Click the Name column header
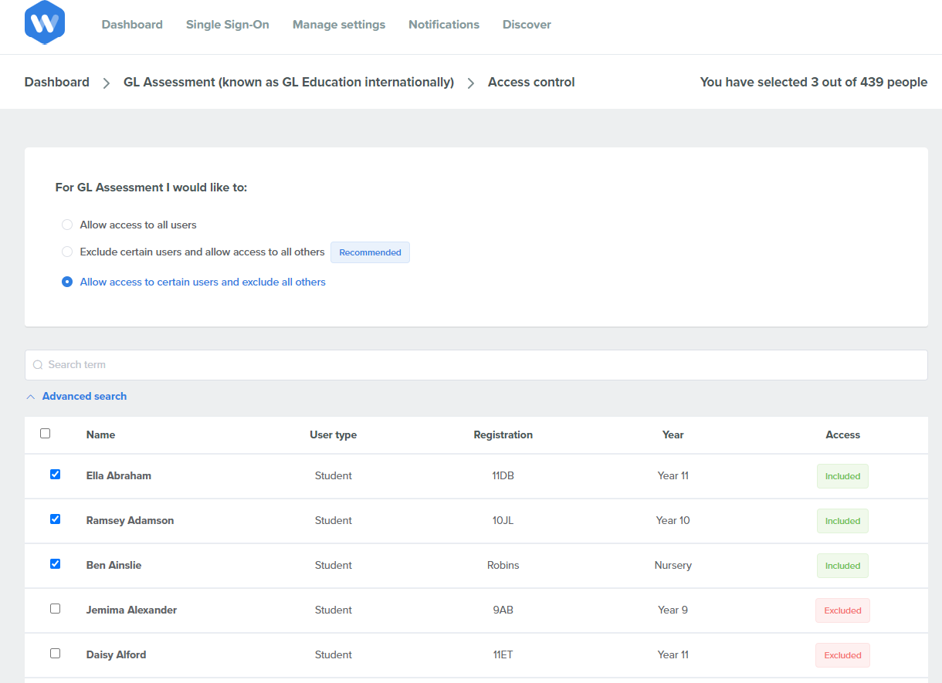Screen dimensions: 942x683 click(100, 435)
